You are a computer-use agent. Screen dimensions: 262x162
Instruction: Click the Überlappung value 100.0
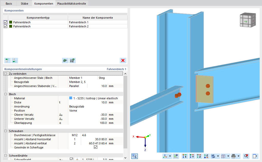click(x=103, y=123)
